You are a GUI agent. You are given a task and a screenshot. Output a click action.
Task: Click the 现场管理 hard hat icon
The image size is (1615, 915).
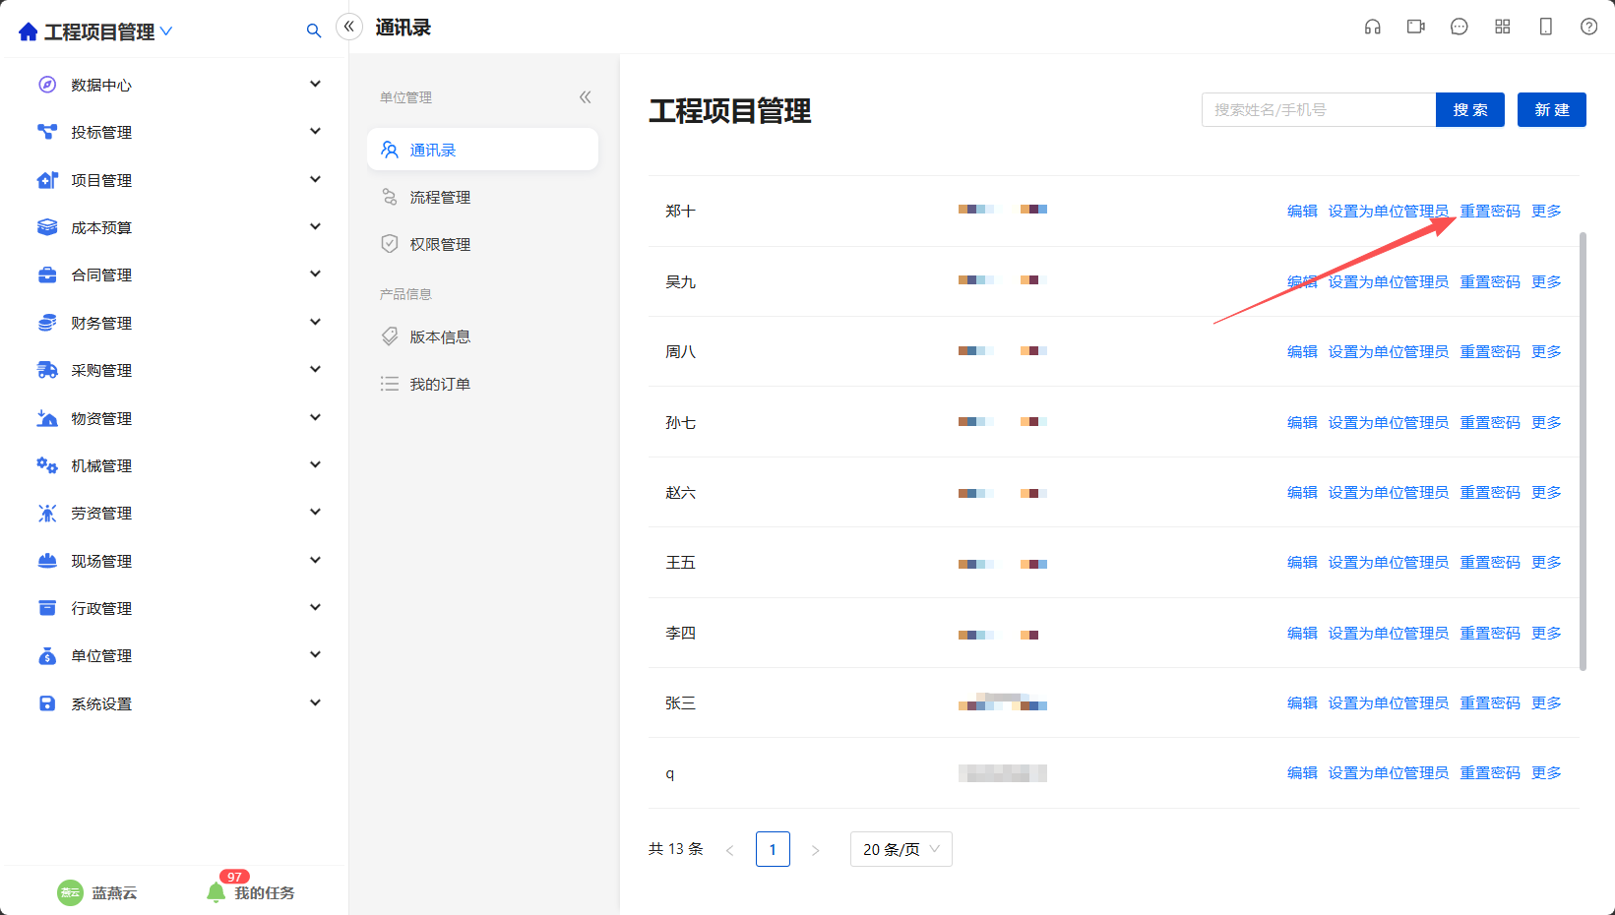[47, 561]
